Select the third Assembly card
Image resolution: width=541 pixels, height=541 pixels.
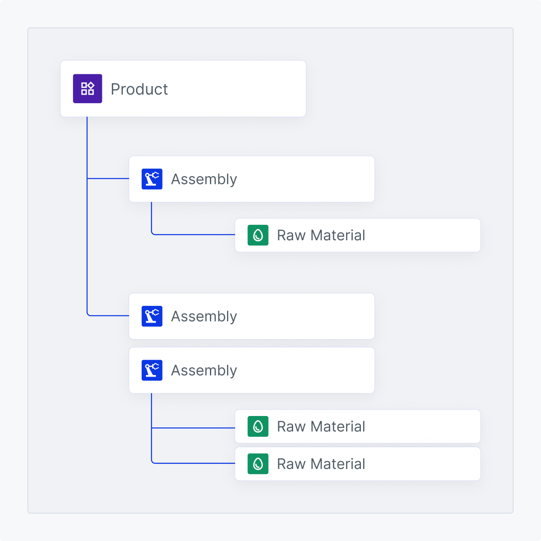(x=252, y=370)
